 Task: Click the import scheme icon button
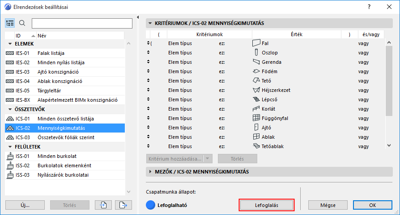point(103,205)
